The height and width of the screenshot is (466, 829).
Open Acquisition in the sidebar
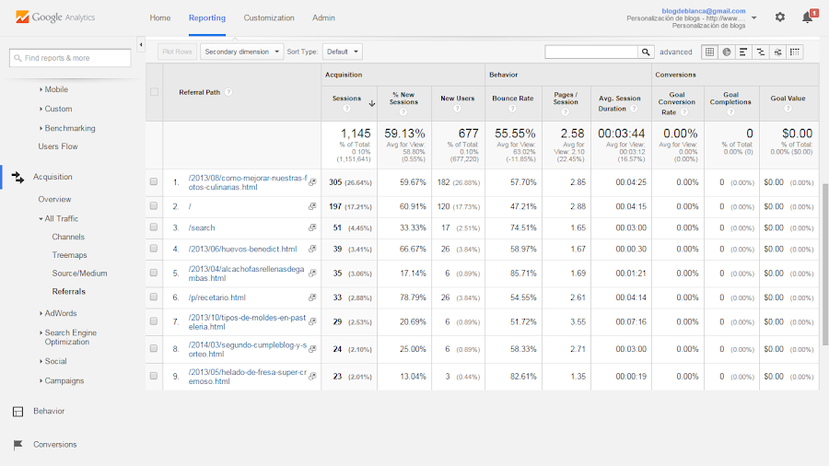pyautogui.click(x=53, y=177)
